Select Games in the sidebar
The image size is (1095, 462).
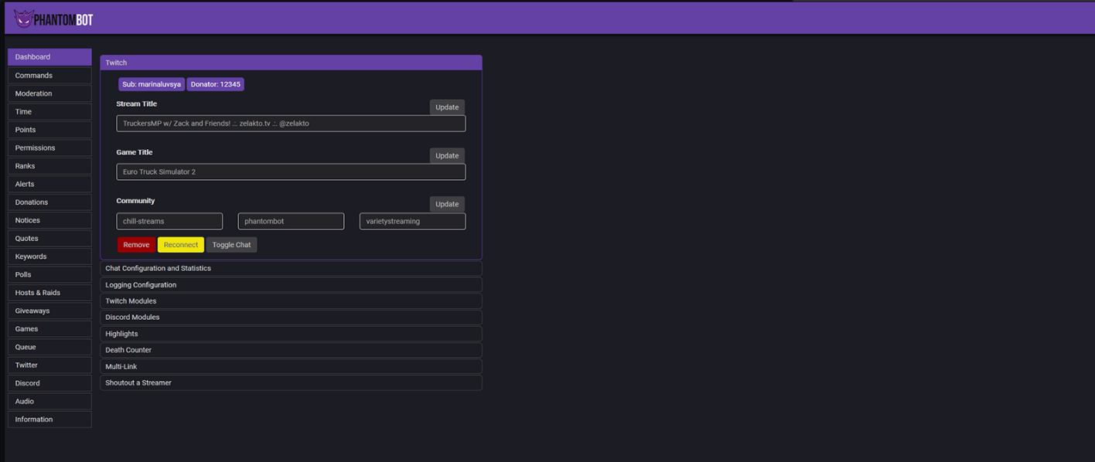[x=49, y=329]
